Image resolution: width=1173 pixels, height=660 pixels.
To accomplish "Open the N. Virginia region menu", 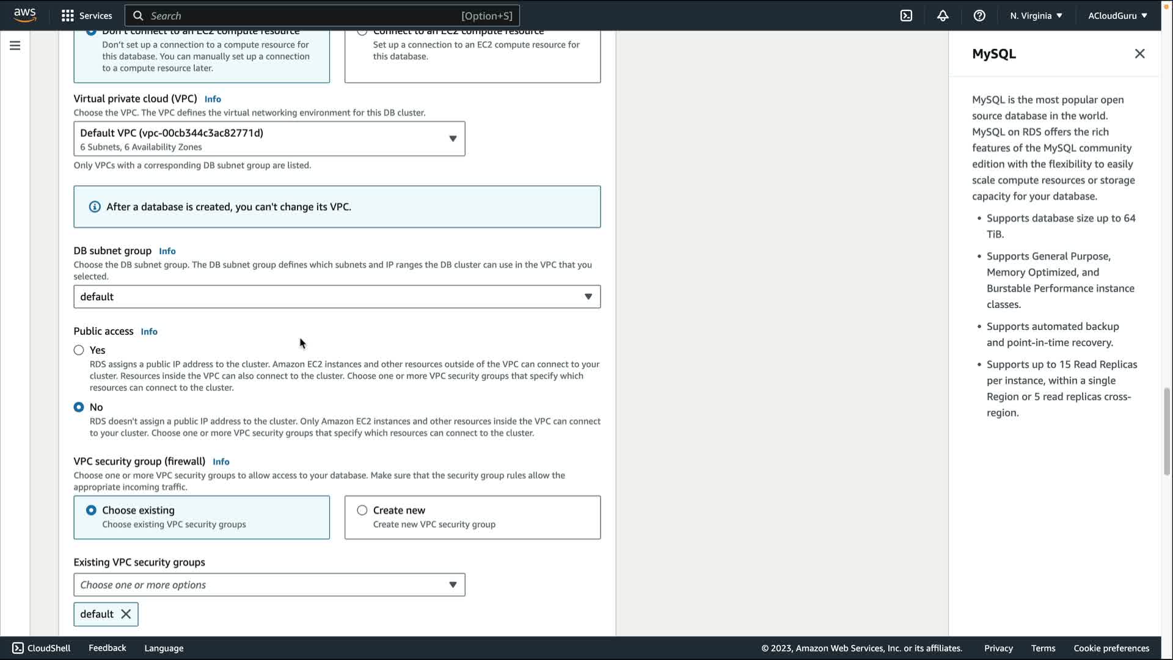I will click(1036, 16).
